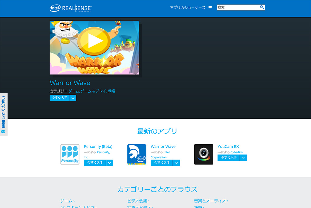This screenshot has width=311, height=208.
Task: Expand Personify 今すぐ入手 dropdown arrow
Action: tap(110, 163)
